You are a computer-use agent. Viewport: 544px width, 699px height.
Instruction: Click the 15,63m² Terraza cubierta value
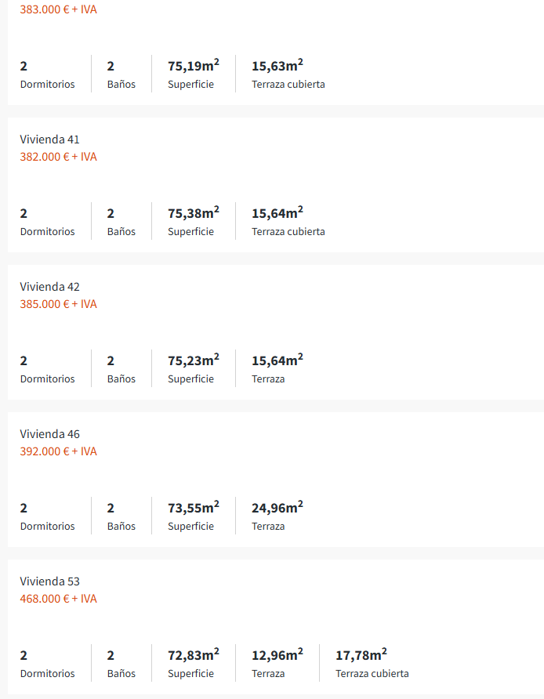(277, 66)
